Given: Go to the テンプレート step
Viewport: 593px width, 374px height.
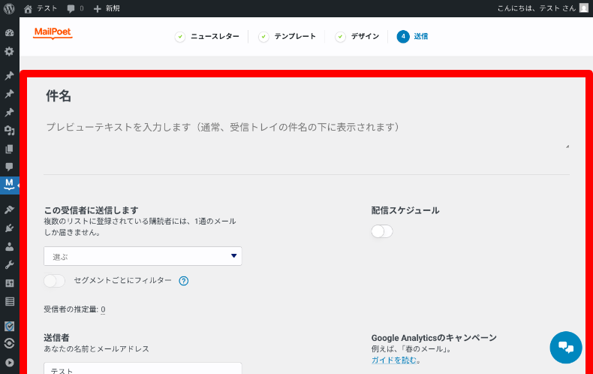Looking at the screenshot, I should [287, 37].
